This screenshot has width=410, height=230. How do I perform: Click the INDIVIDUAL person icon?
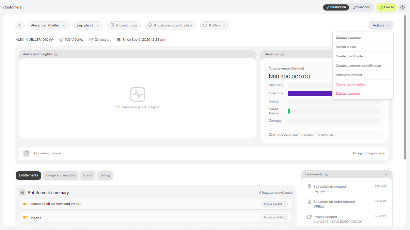61,40
